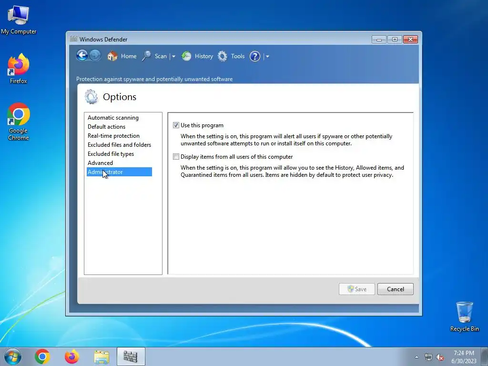
Task: Uncheck the Use this program checkbox
Action: pyautogui.click(x=176, y=125)
